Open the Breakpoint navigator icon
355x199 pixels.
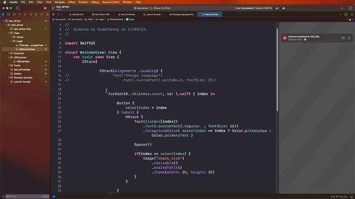click(42, 14)
